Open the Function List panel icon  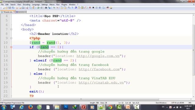click(86, 8)
